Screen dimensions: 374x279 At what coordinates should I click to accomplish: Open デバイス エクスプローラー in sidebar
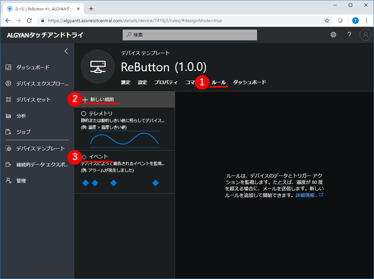37,84
